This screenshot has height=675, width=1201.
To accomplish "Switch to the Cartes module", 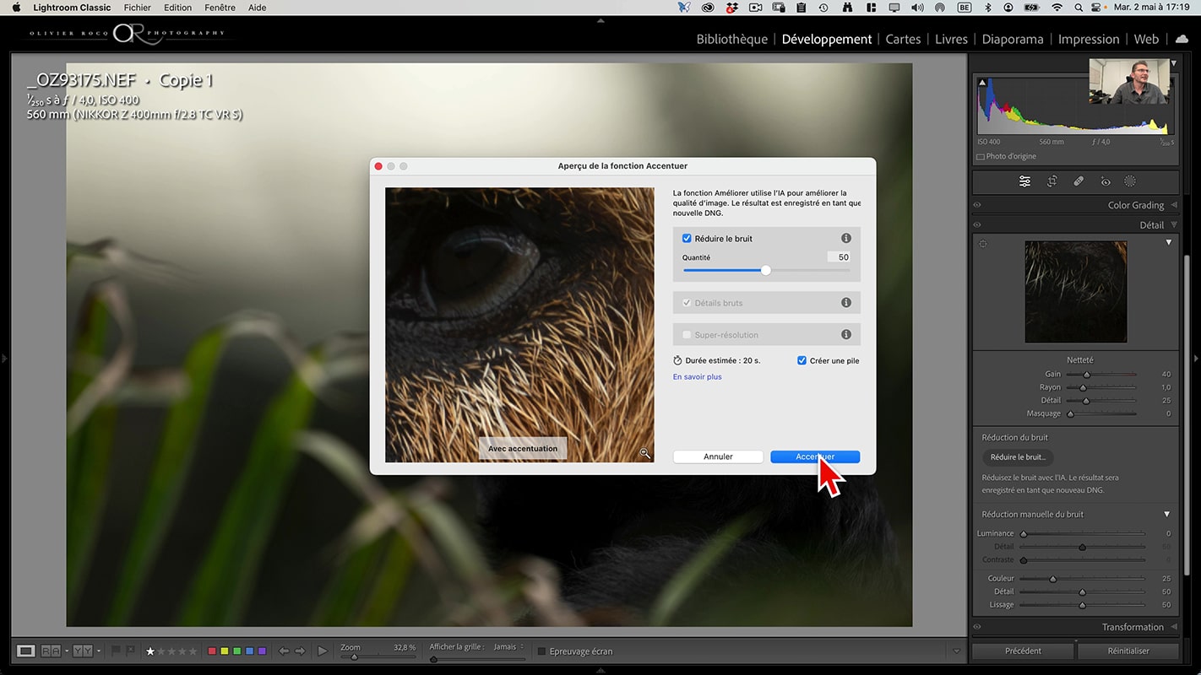I will [903, 39].
